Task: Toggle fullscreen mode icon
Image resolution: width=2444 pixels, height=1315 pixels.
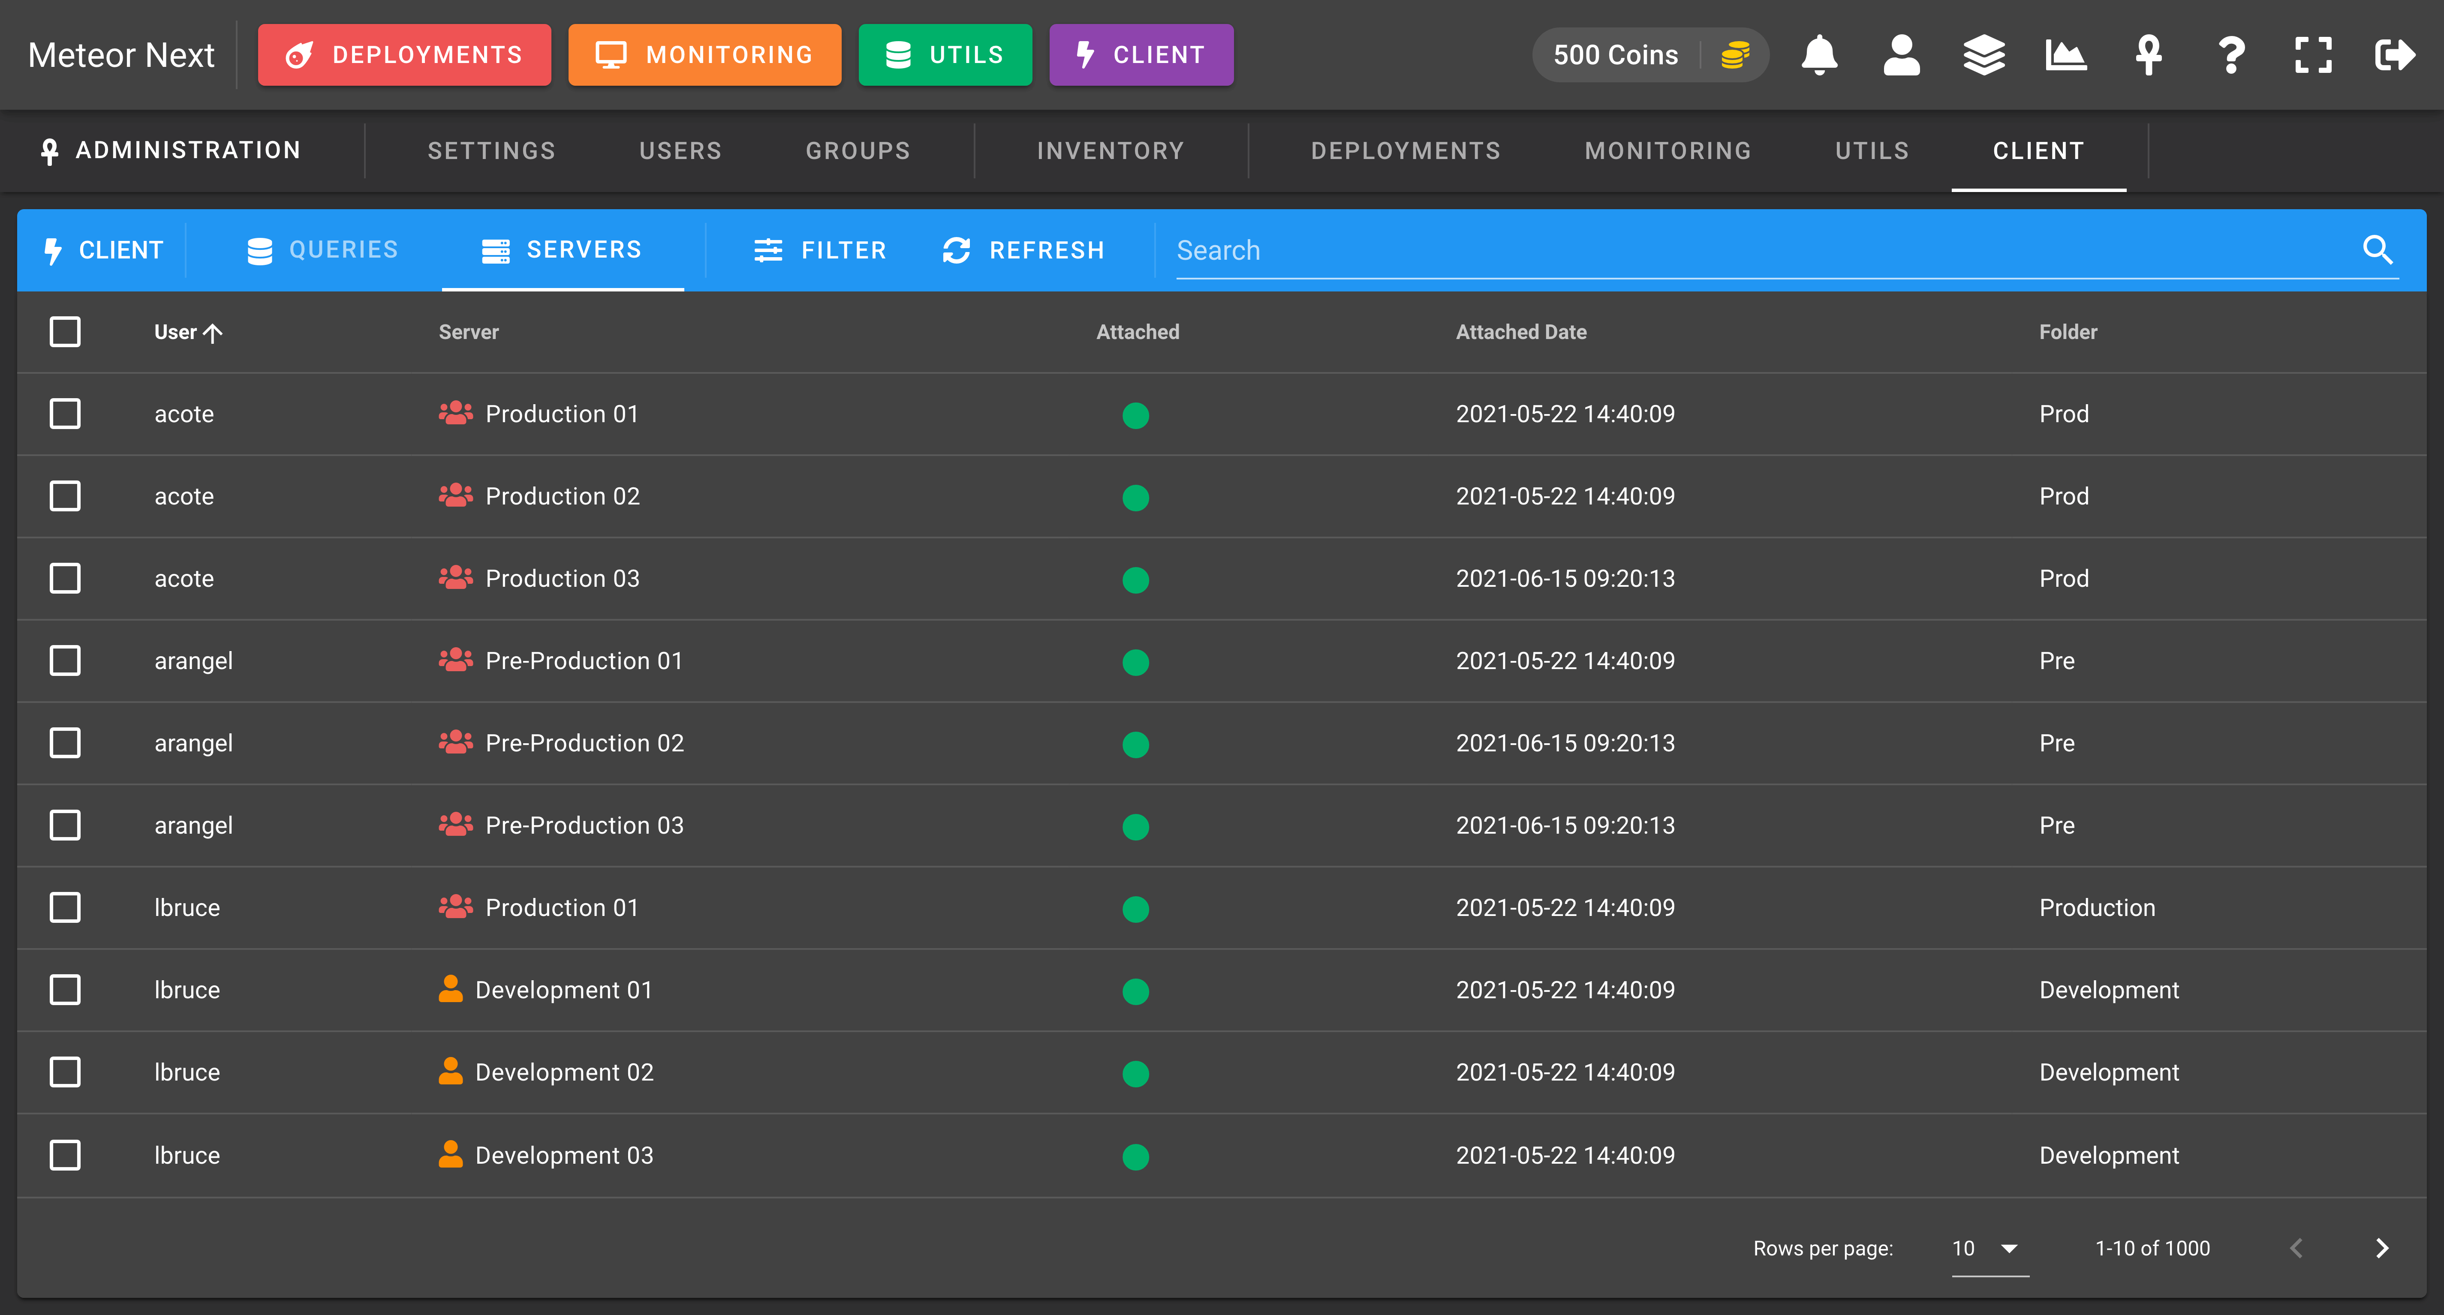Action: (2313, 55)
